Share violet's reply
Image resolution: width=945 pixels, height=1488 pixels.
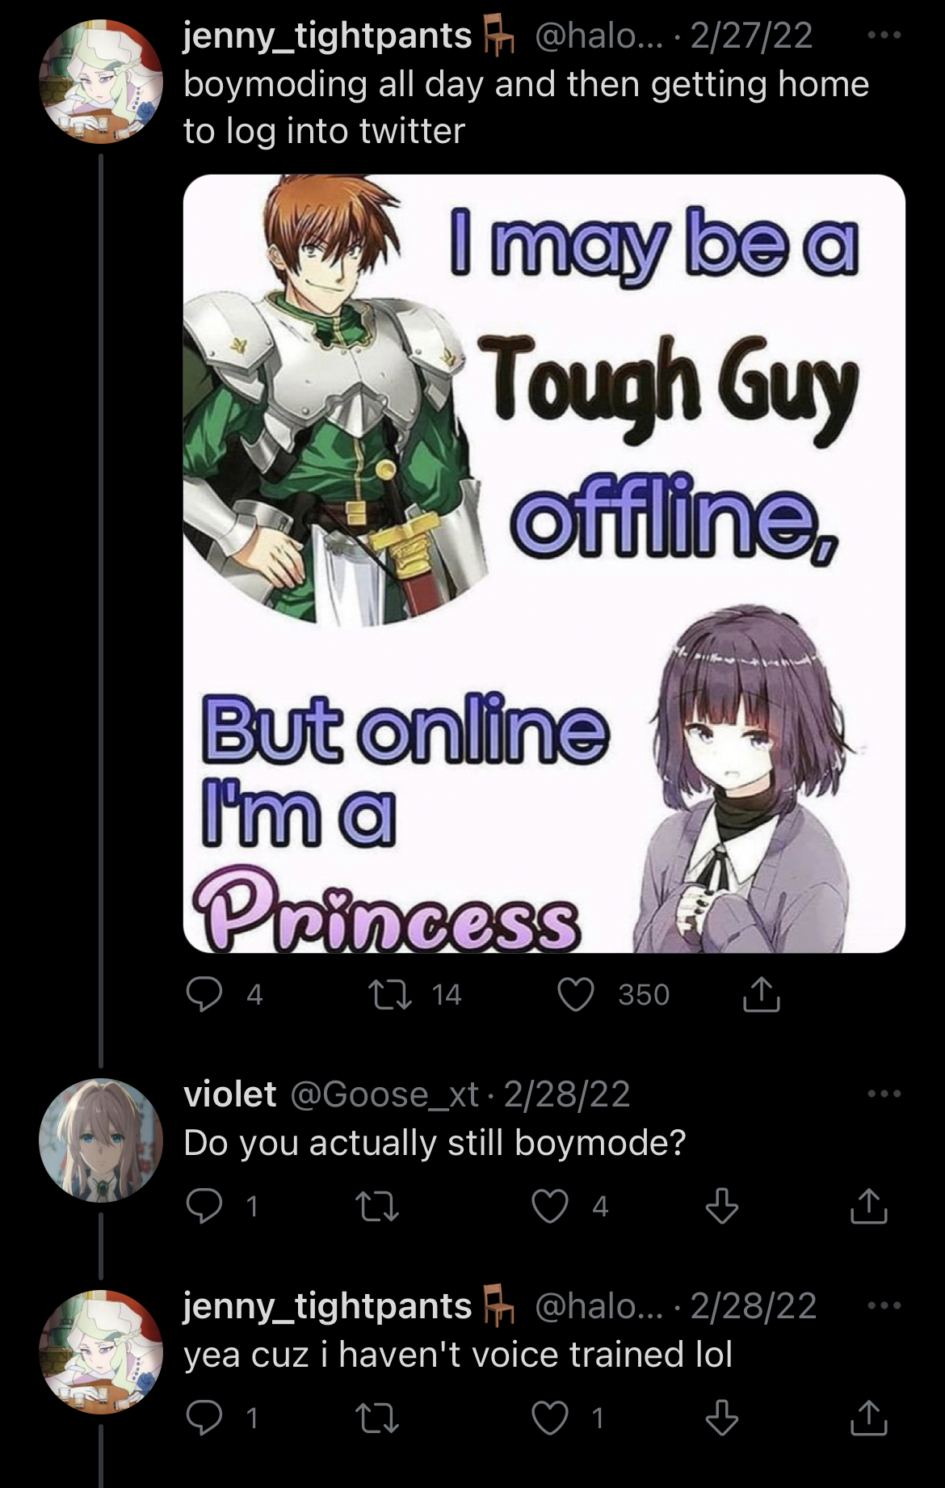click(869, 1205)
